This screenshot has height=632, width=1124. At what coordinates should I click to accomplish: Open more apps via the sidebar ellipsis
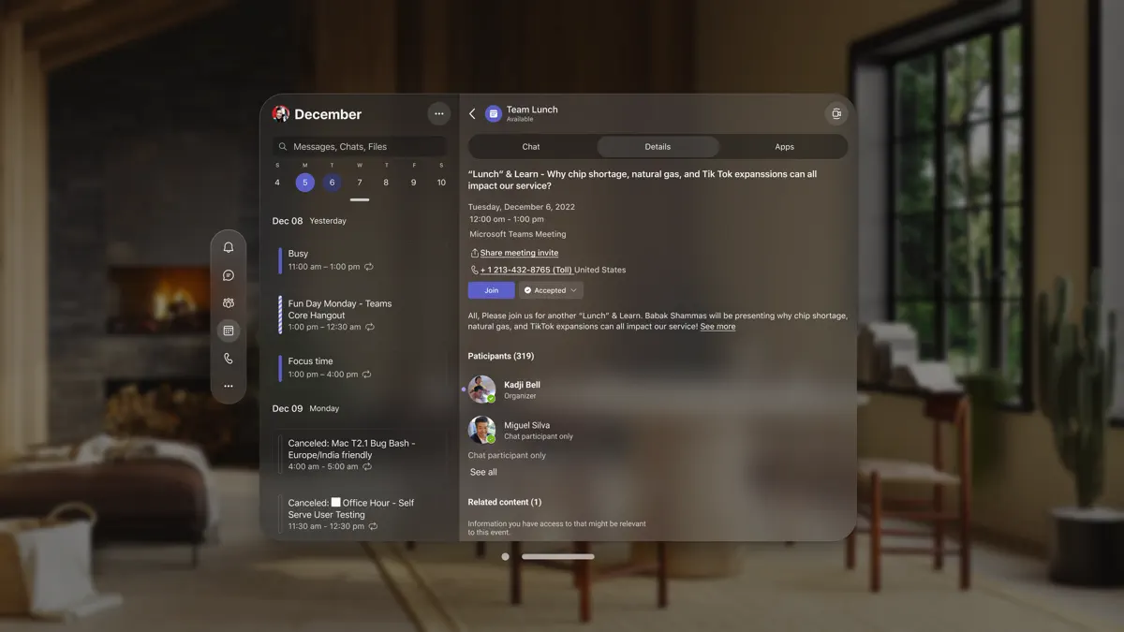228,385
